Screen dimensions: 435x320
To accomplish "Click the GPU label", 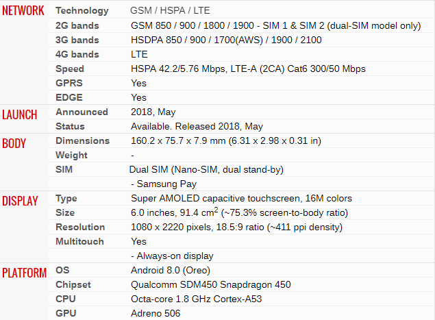I will [66, 313].
